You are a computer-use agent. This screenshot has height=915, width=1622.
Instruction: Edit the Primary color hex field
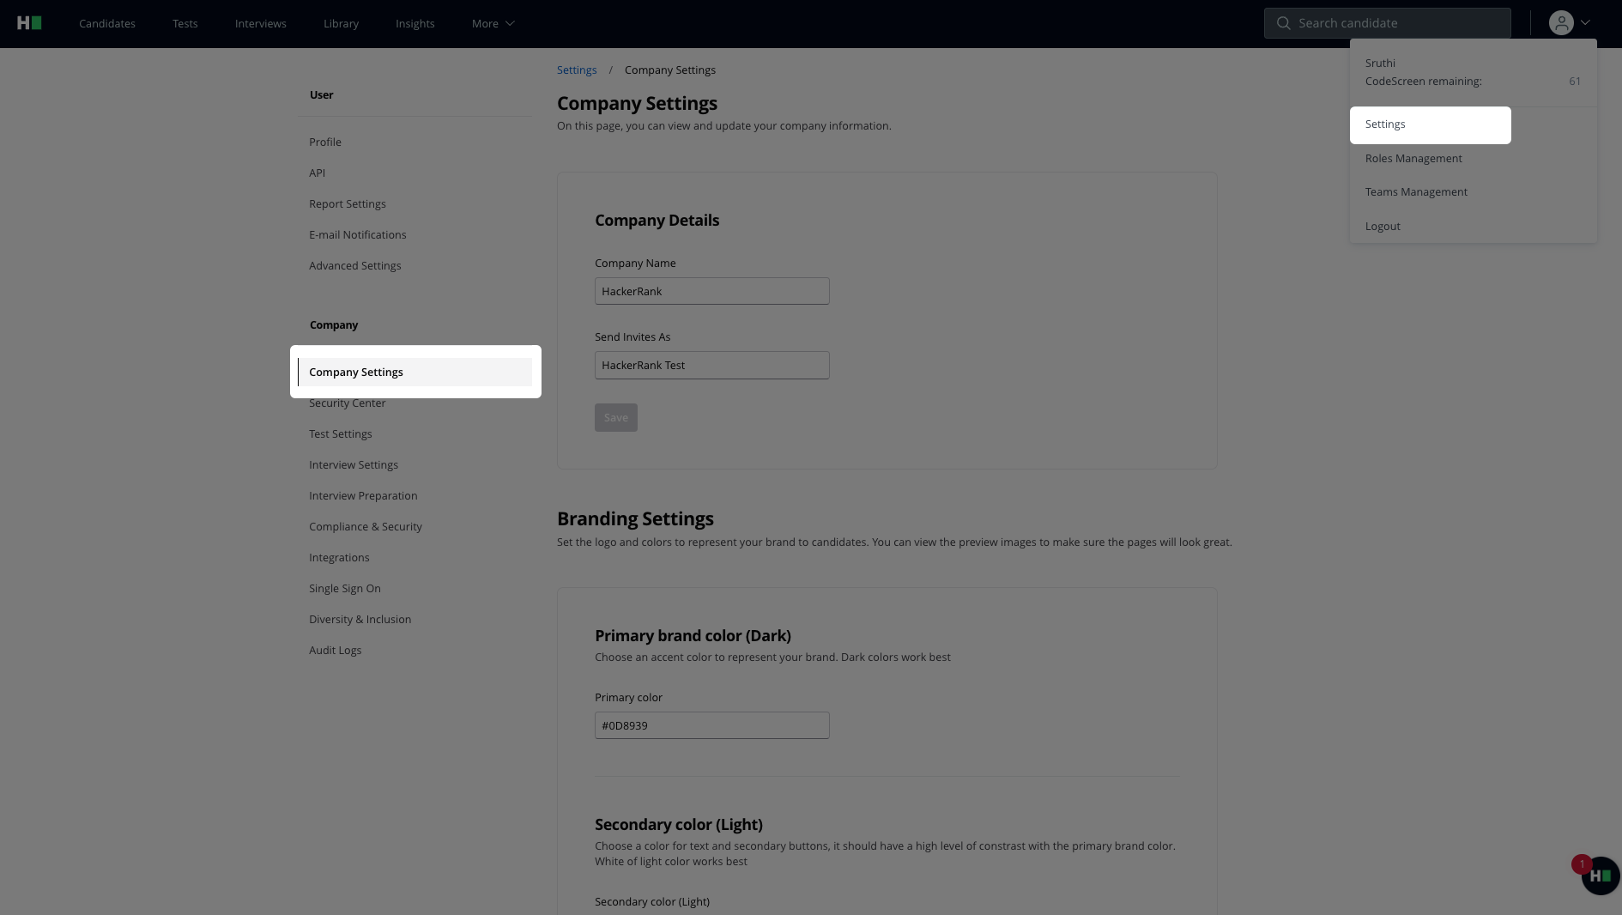coord(711,725)
